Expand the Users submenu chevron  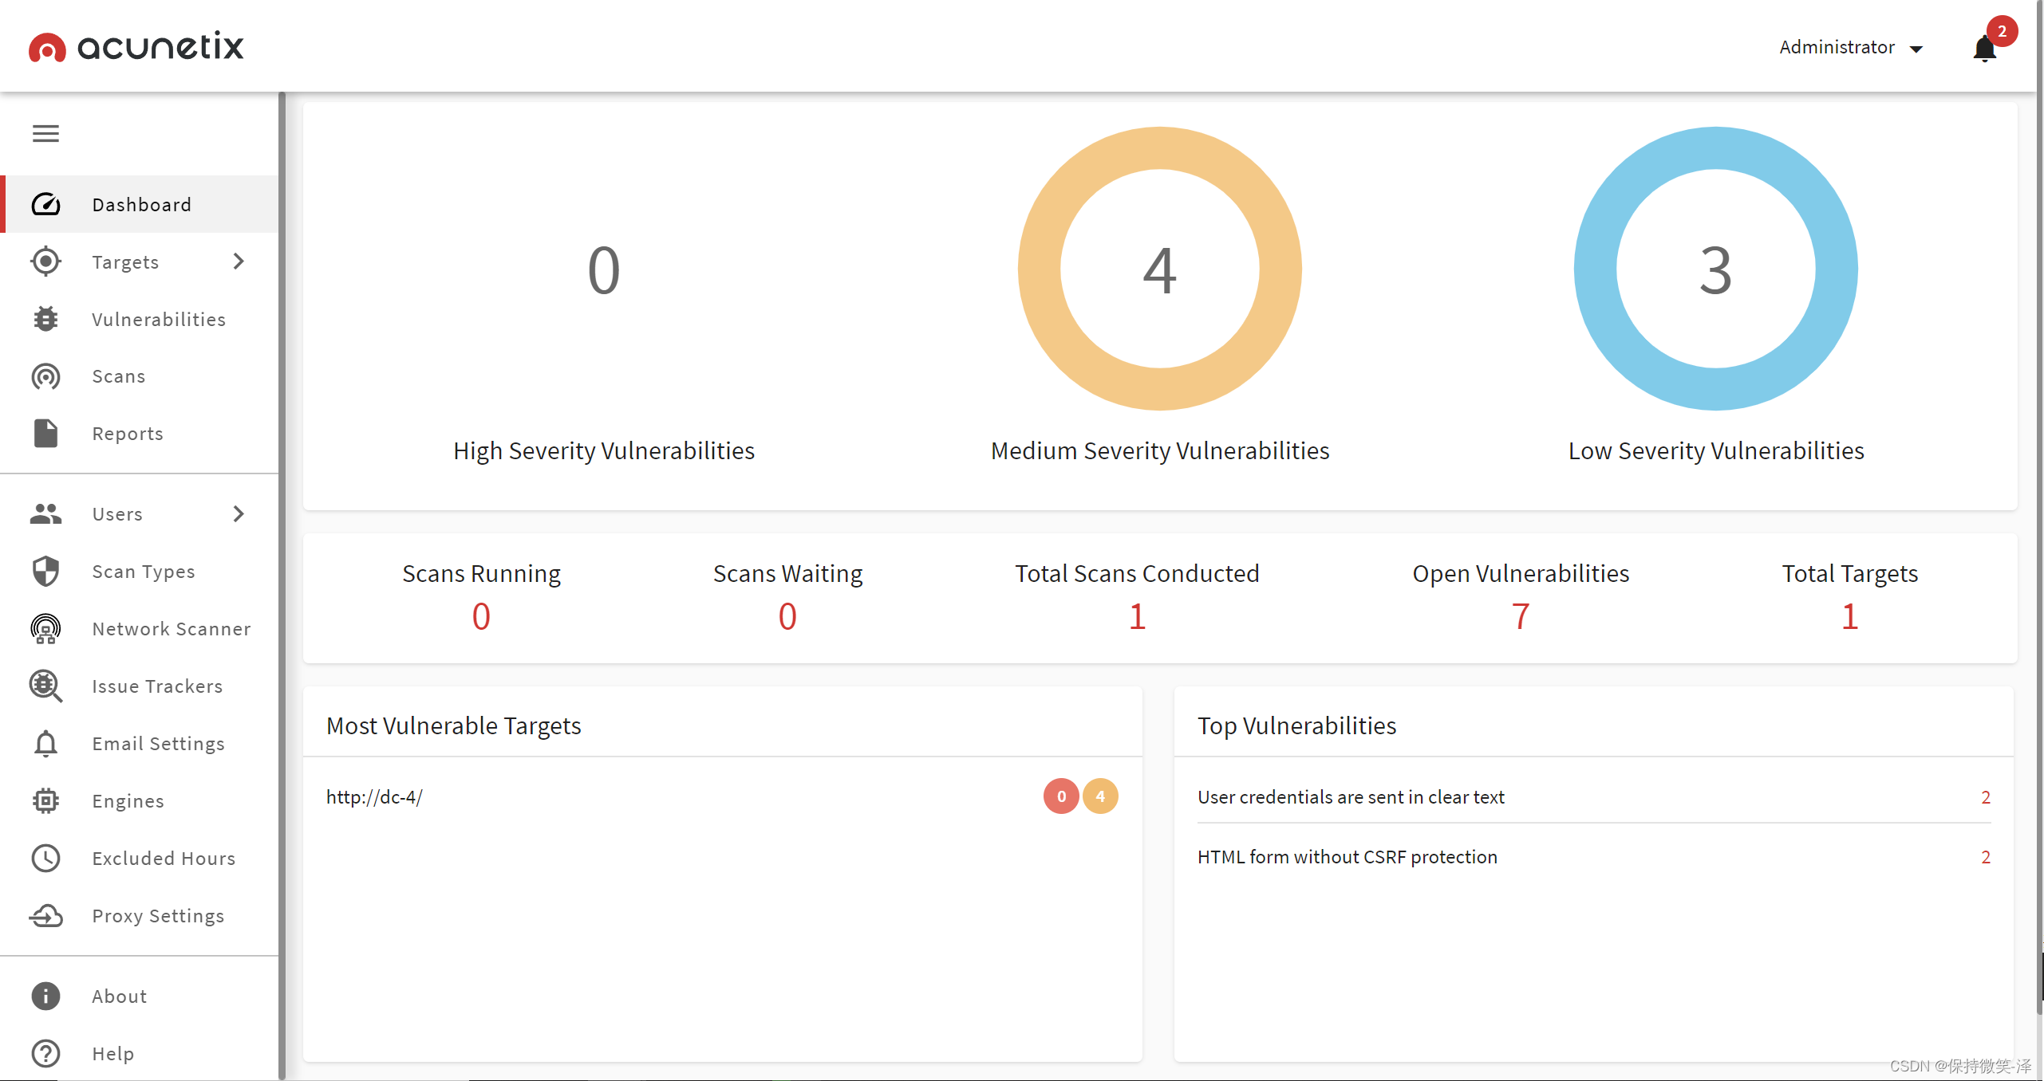coord(238,514)
